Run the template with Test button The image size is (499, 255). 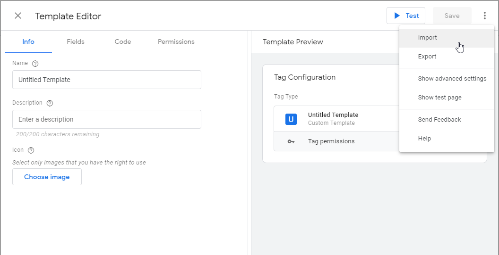point(406,16)
